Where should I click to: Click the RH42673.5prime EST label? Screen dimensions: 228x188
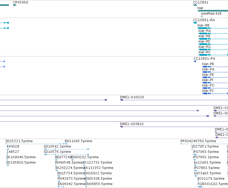pyautogui.click(x=71, y=179)
